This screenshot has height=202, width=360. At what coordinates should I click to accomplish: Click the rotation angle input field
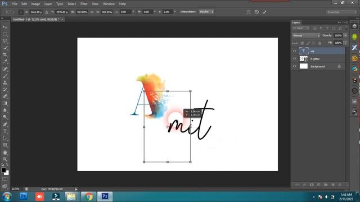click(125, 12)
